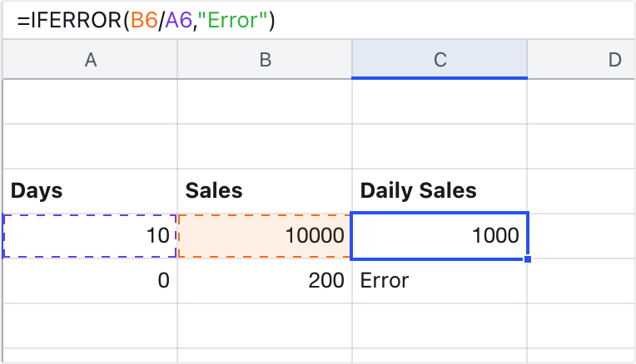Click the fill handle on the selected cell

(528, 258)
